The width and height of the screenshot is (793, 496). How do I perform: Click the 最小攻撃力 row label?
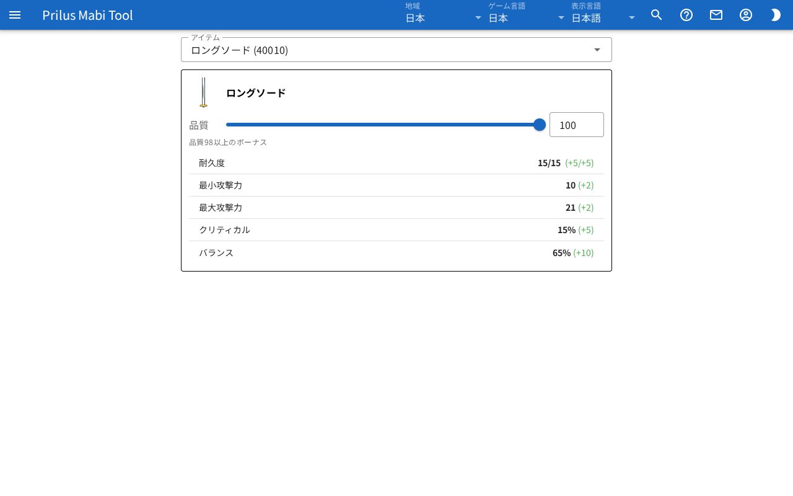[x=221, y=185]
